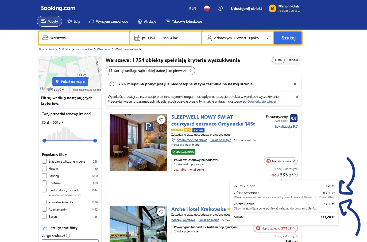Save SLEEPWELL NOWY ŚWIAT with heart icon

pos(161,120)
